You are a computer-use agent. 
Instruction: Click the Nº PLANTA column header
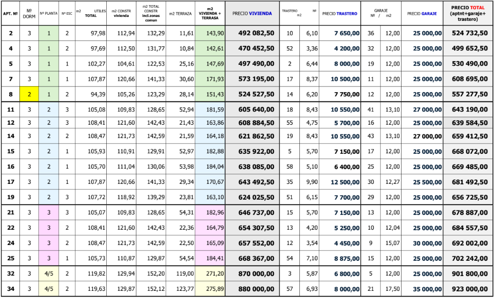[49, 14]
